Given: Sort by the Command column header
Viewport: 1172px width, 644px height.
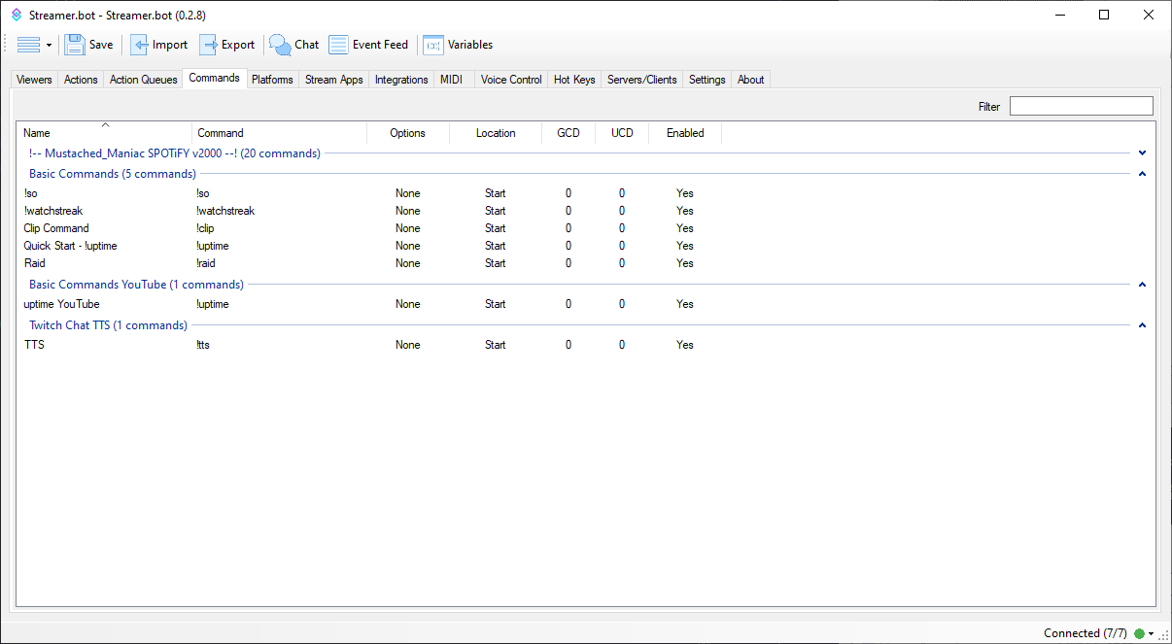Looking at the screenshot, I should pos(279,133).
